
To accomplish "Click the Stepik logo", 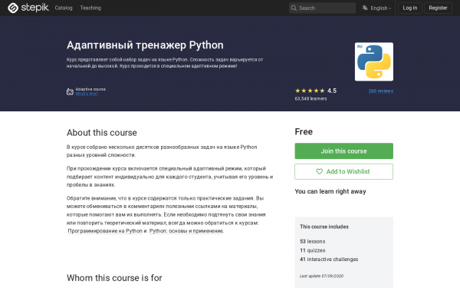I will point(28,8).
